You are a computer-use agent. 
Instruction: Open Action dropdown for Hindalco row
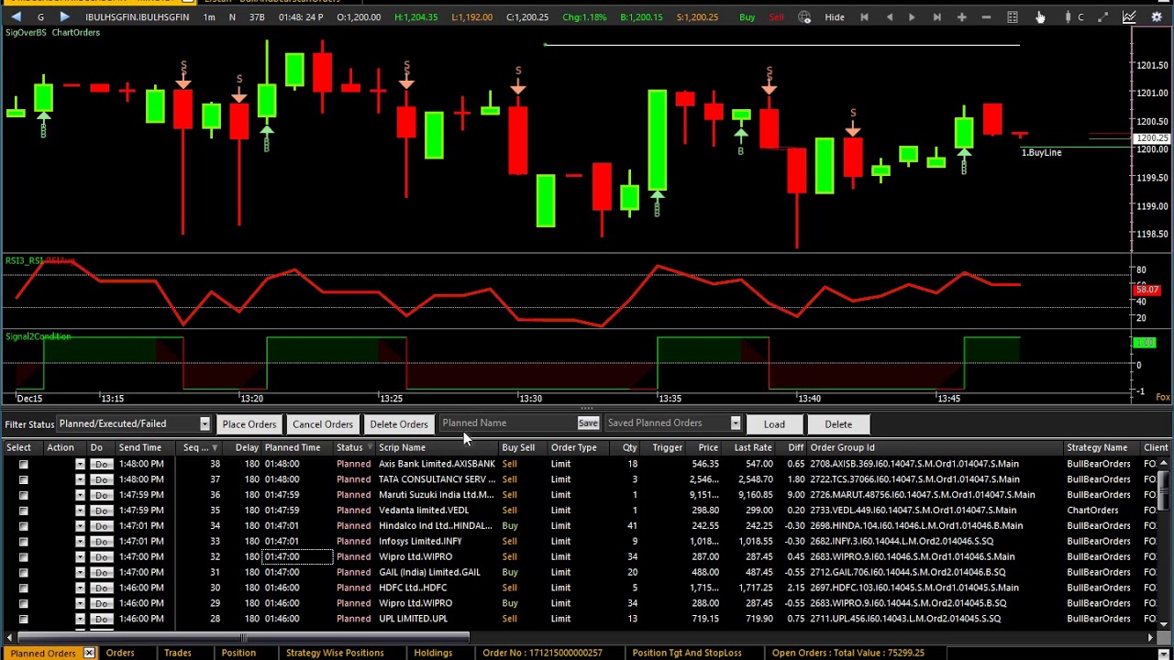point(80,526)
